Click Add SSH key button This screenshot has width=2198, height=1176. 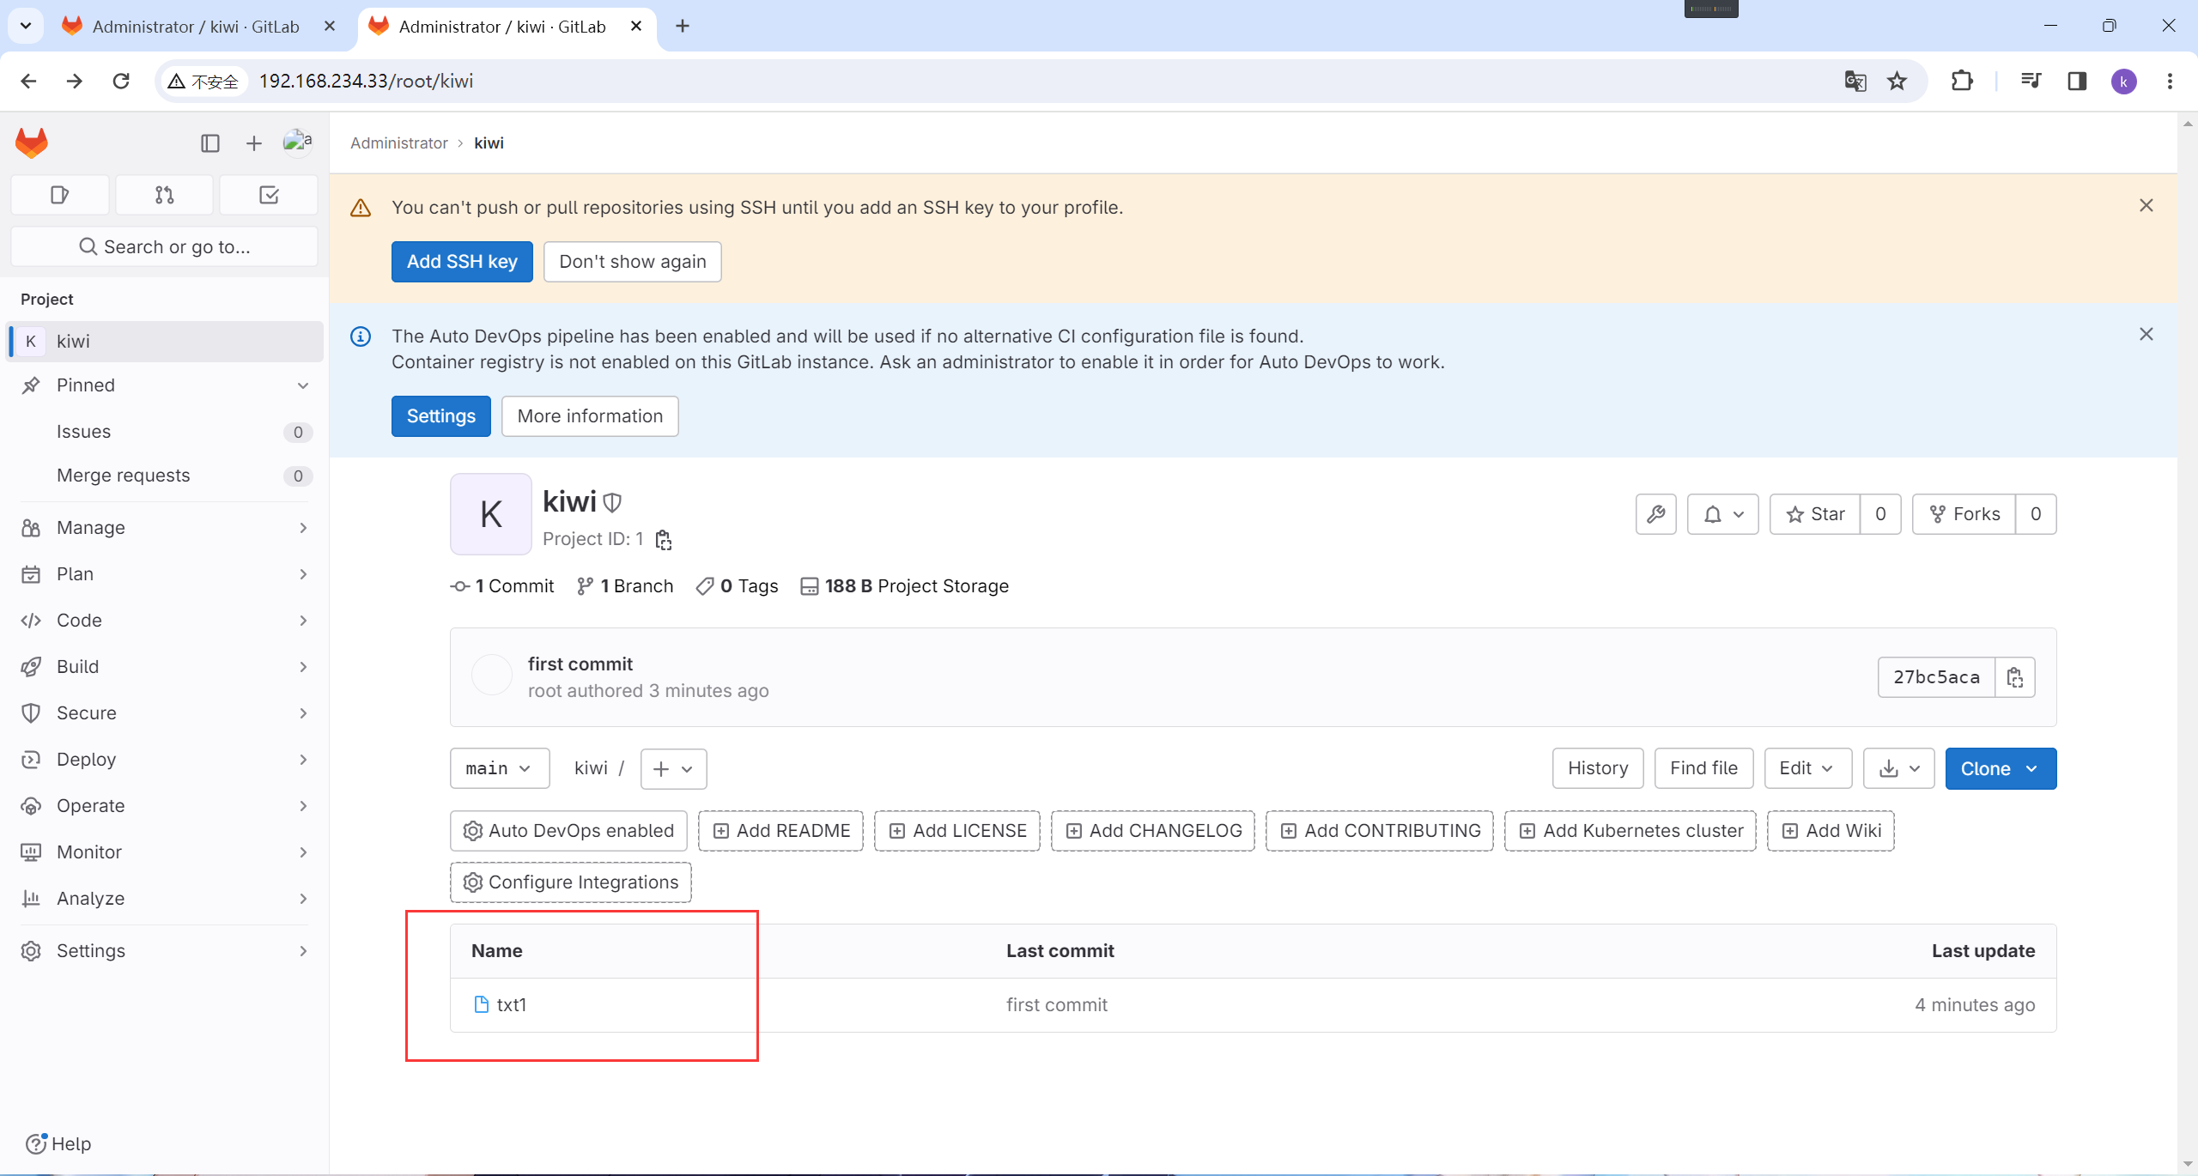pos(462,262)
